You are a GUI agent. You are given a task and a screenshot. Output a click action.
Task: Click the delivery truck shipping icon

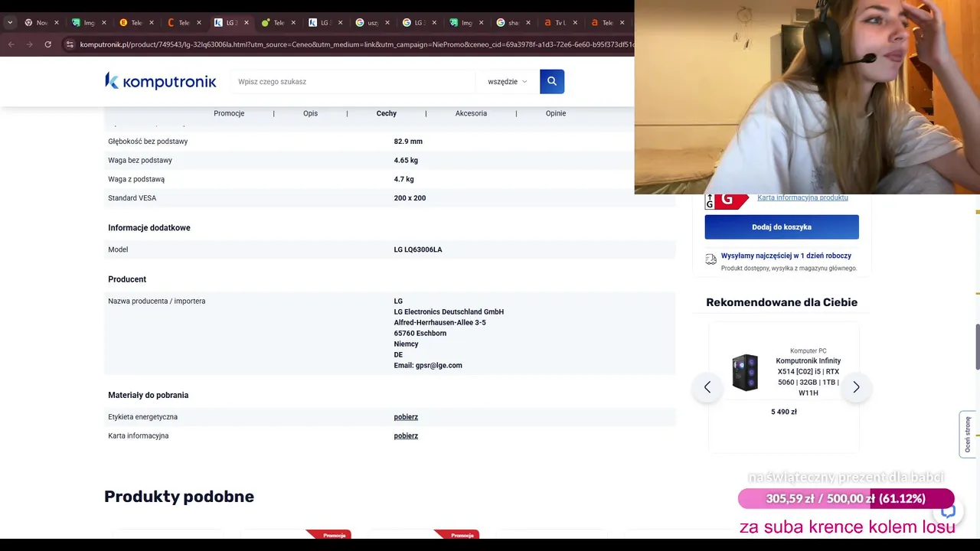pos(711,260)
